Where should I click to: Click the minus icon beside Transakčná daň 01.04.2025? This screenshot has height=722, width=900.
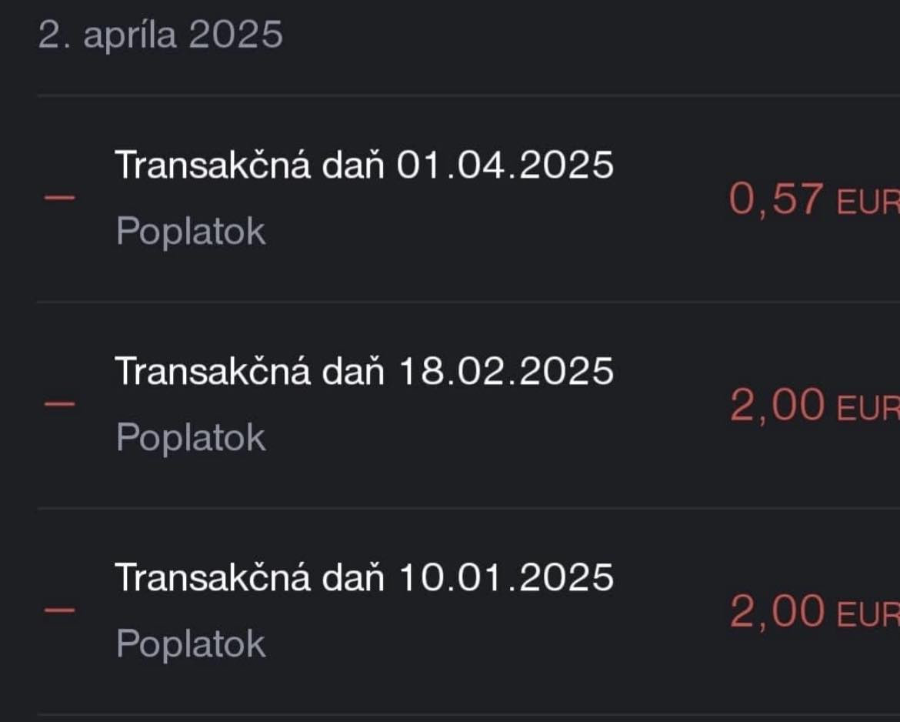(x=59, y=198)
